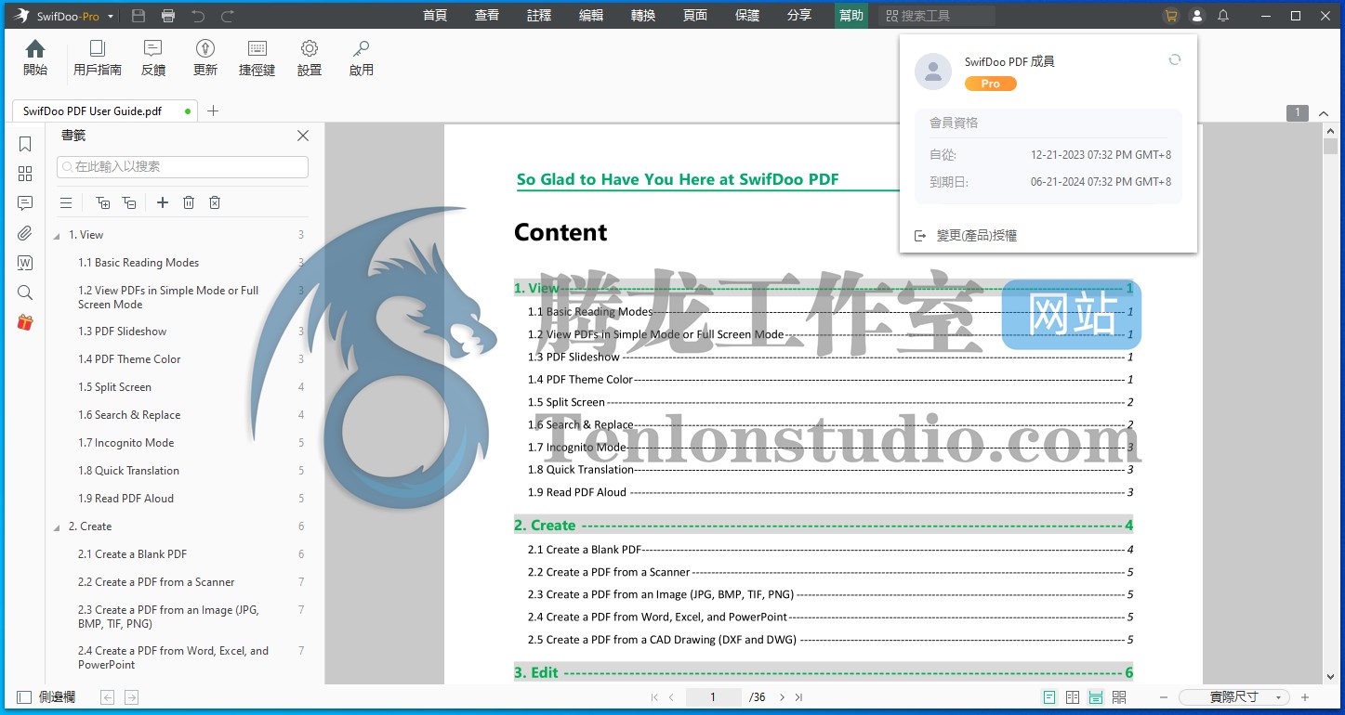Open the shopping cart icon
This screenshot has width=1345, height=715.
(1170, 16)
